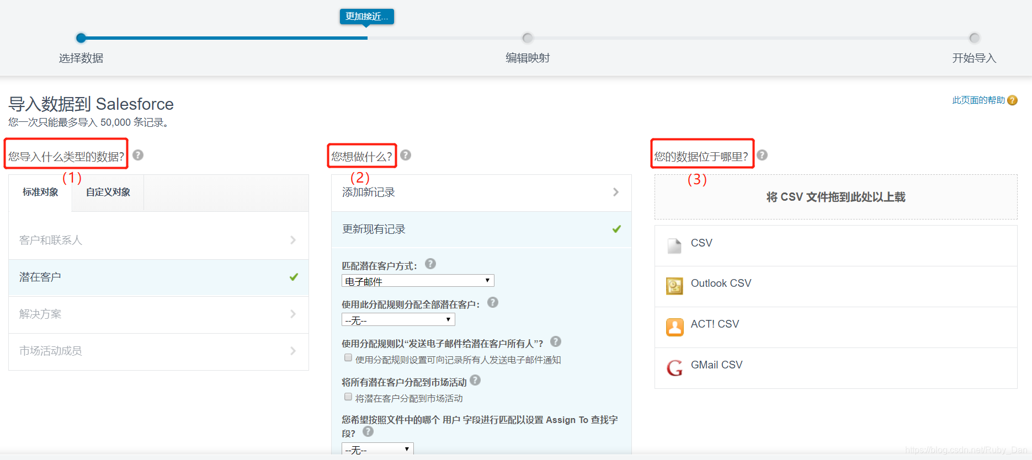Click 选择数据 progress step dot
The height and width of the screenshot is (460, 1032).
point(81,38)
